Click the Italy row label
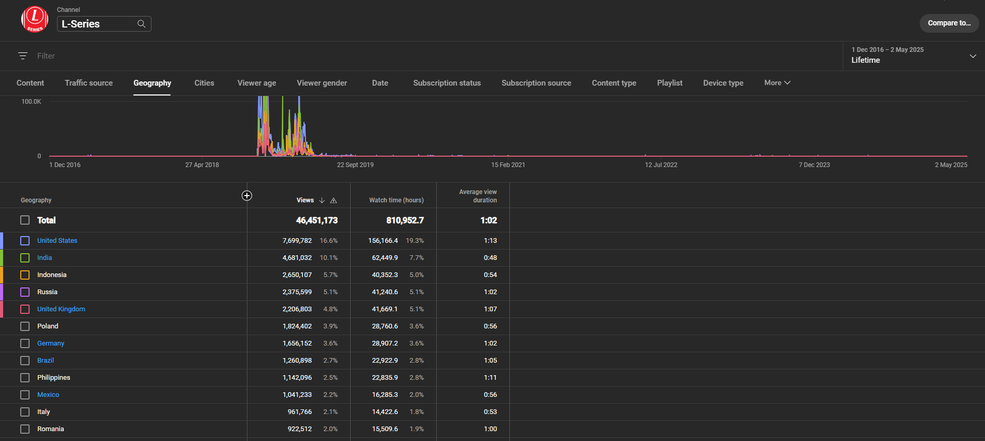Screen dimensions: 985x441 [44, 412]
